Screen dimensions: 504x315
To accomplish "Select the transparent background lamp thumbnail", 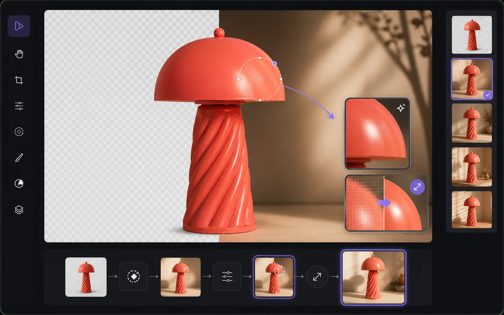I will [472, 35].
